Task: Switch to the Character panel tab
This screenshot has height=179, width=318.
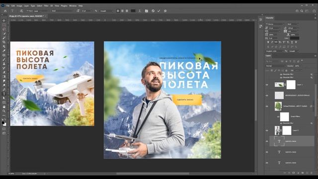Action: click(269, 18)
